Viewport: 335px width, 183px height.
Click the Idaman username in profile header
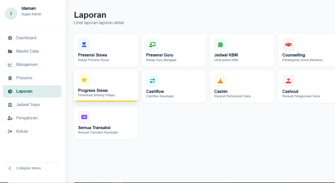click(29, 8)
